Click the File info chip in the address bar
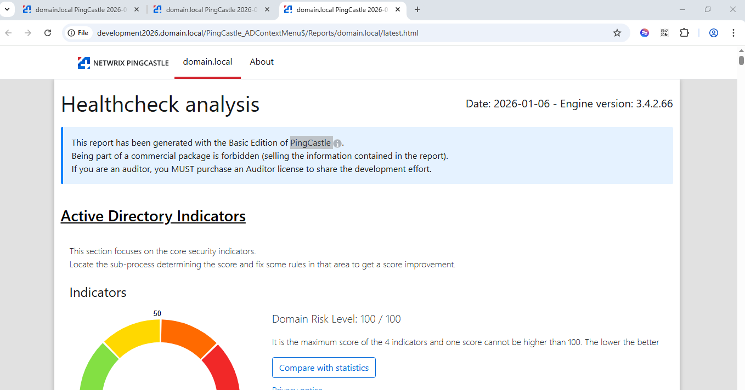 coord(78,32)
